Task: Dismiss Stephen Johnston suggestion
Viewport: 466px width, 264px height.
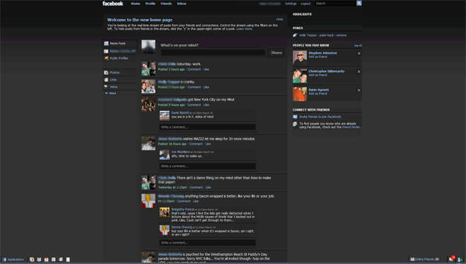Action: [359, 54]
